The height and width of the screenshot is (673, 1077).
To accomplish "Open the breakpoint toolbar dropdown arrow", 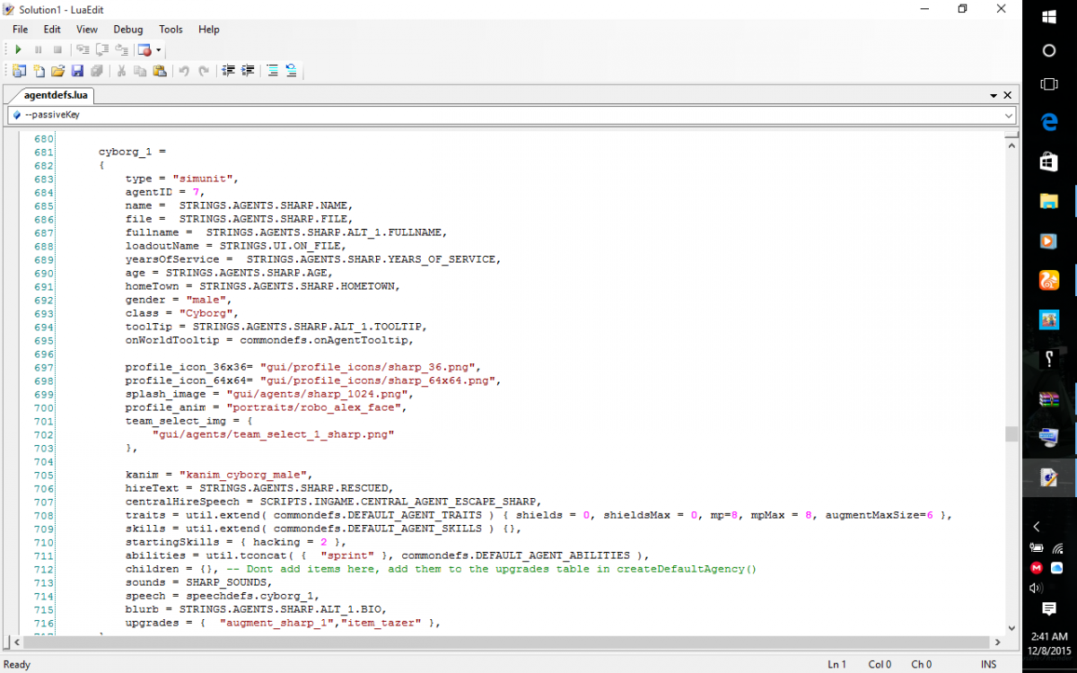I will pos(159,50).
